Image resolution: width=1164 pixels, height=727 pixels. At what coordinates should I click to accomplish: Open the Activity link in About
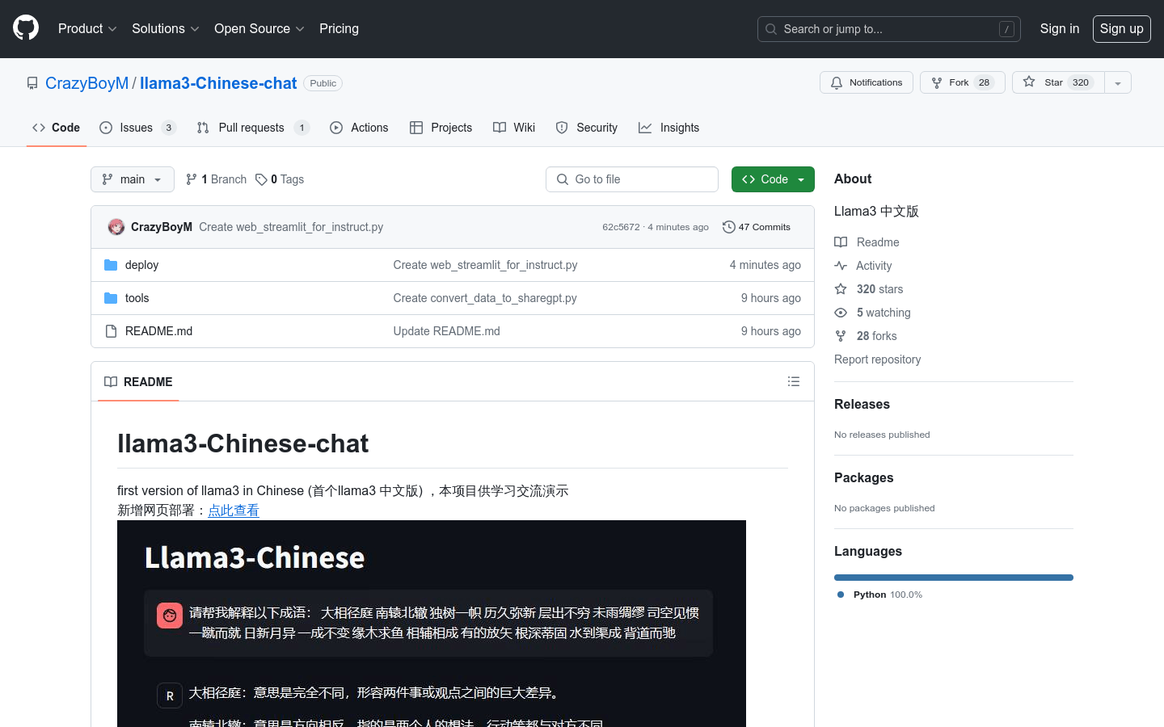pos(863,266)
